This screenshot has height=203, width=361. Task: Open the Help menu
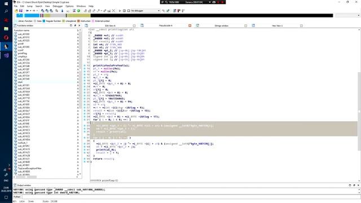point(91,6)
